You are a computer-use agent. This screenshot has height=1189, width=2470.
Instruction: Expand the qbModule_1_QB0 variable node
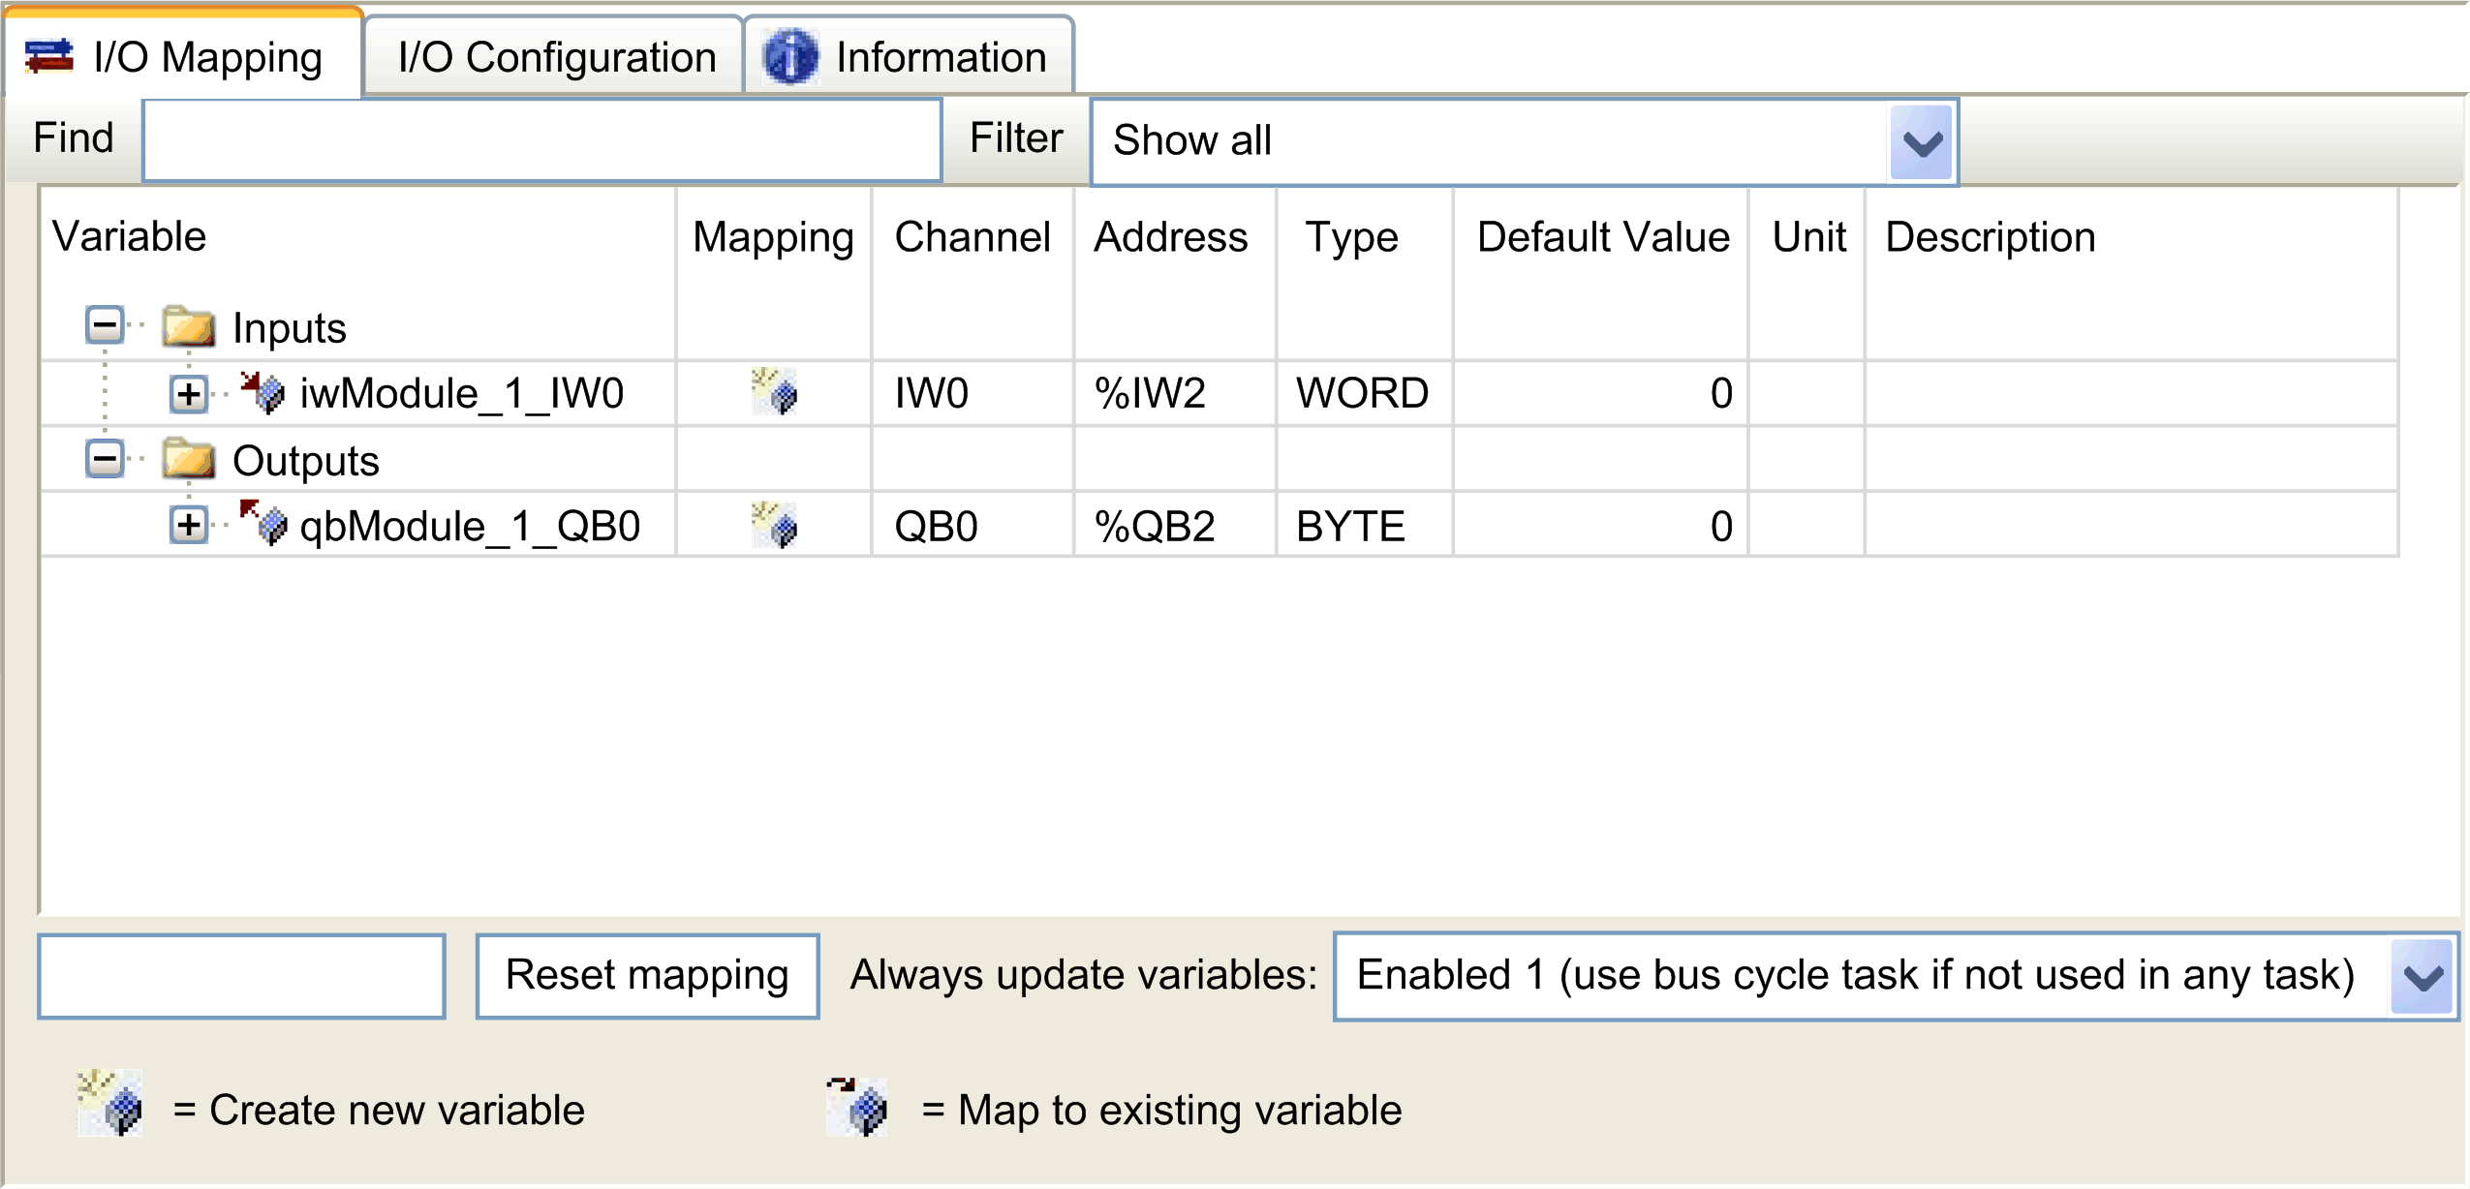(189, 526)
